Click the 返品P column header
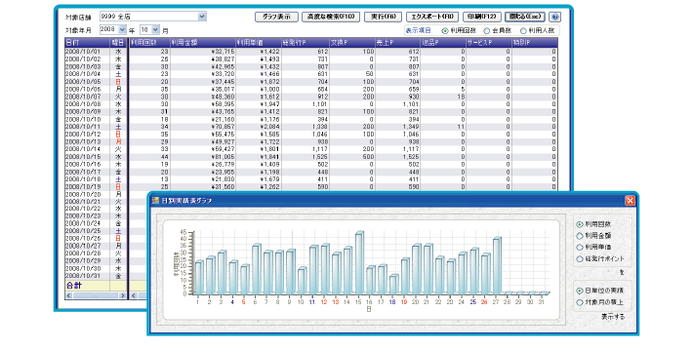693x351 pixels. (x=443, y=43)
